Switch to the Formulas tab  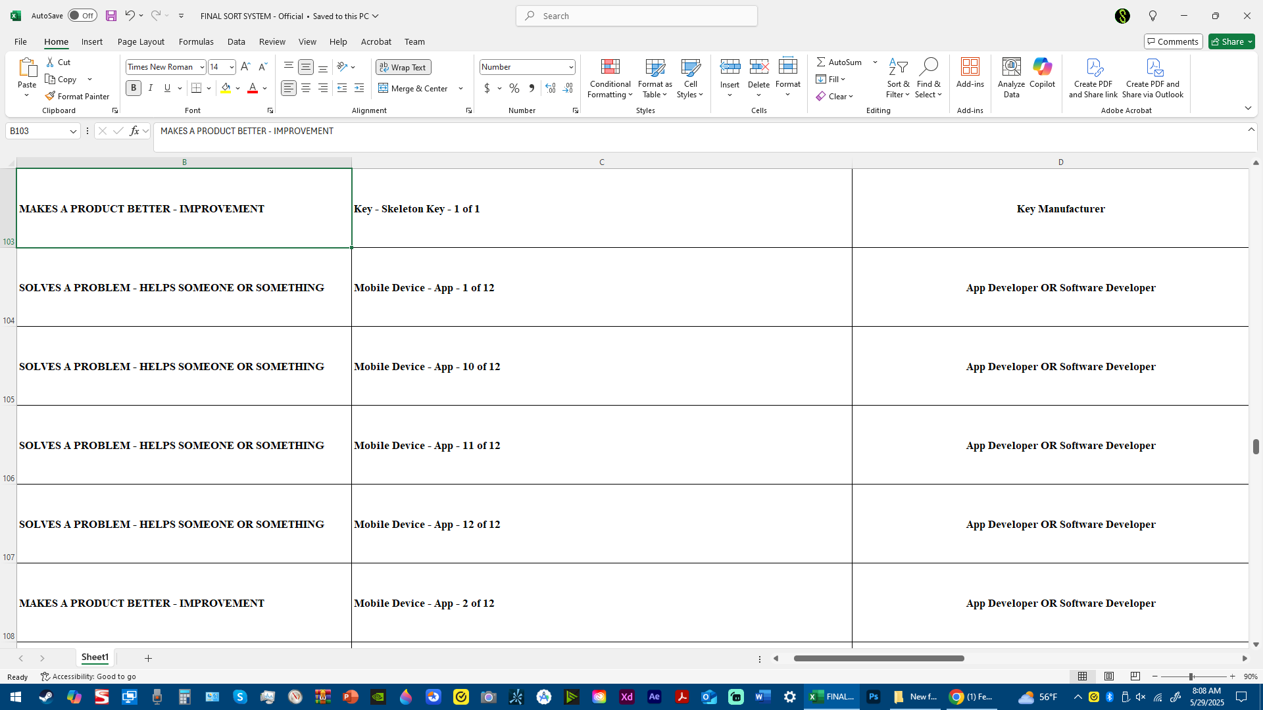(x=196, y=41)
